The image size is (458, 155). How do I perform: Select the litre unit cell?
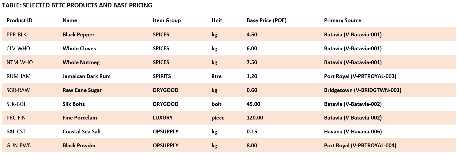[x=216, y=76]
